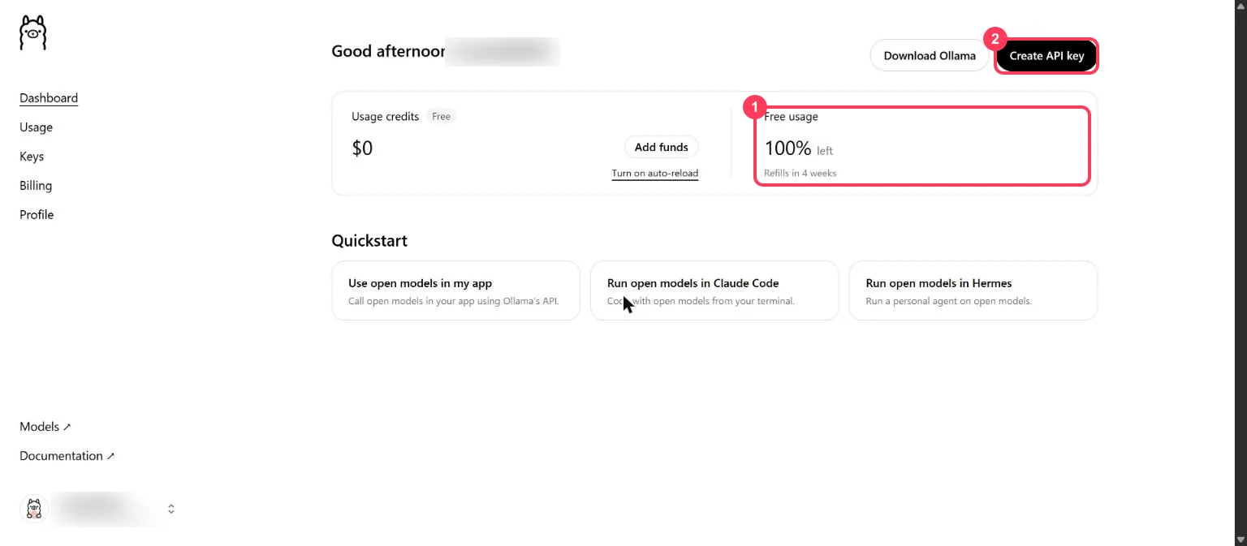Click the '100%' free usage value
Image resolution: width=1247 pixels, height=546 pixels.
point(787,148)
